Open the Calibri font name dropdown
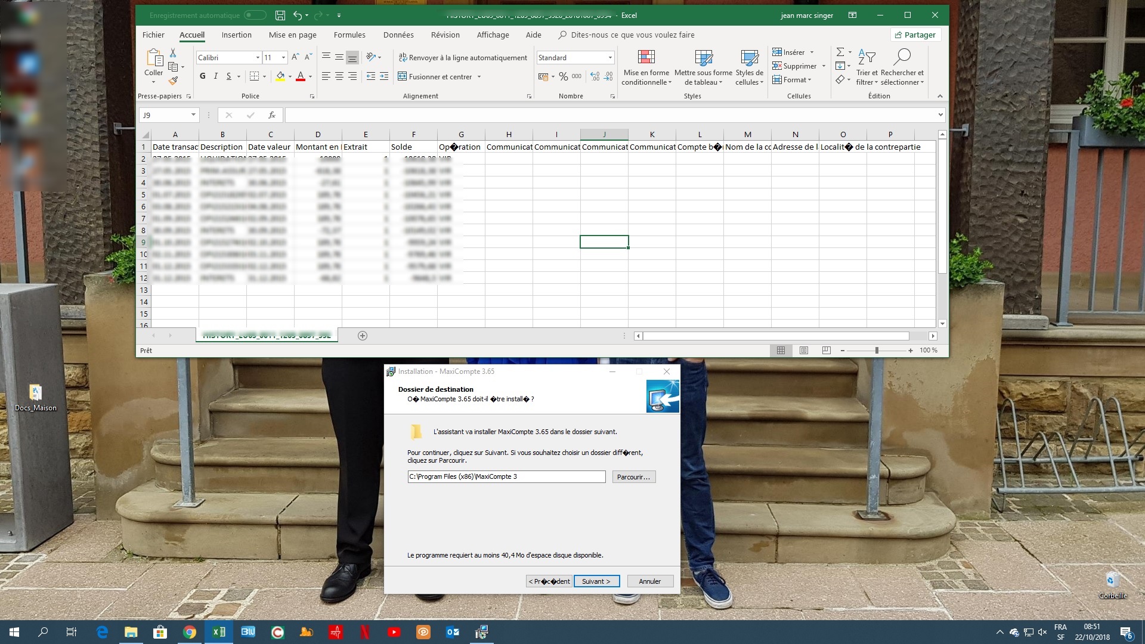The height and width of the screenshot is (644, 1145). click(258, 58)
